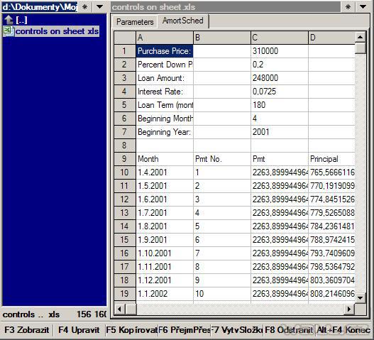
Task: Click the scroll right arrow of the sheet
Action: 349,309
